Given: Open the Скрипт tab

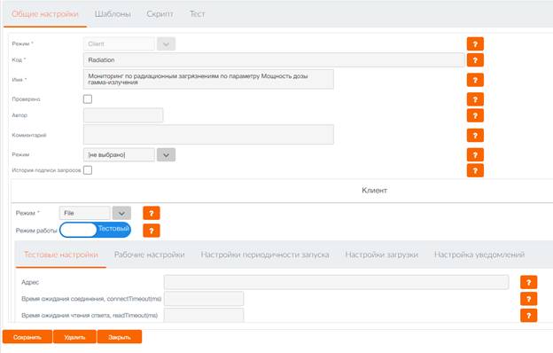Looking at the screenshot, I should click(x=160, y=14).
